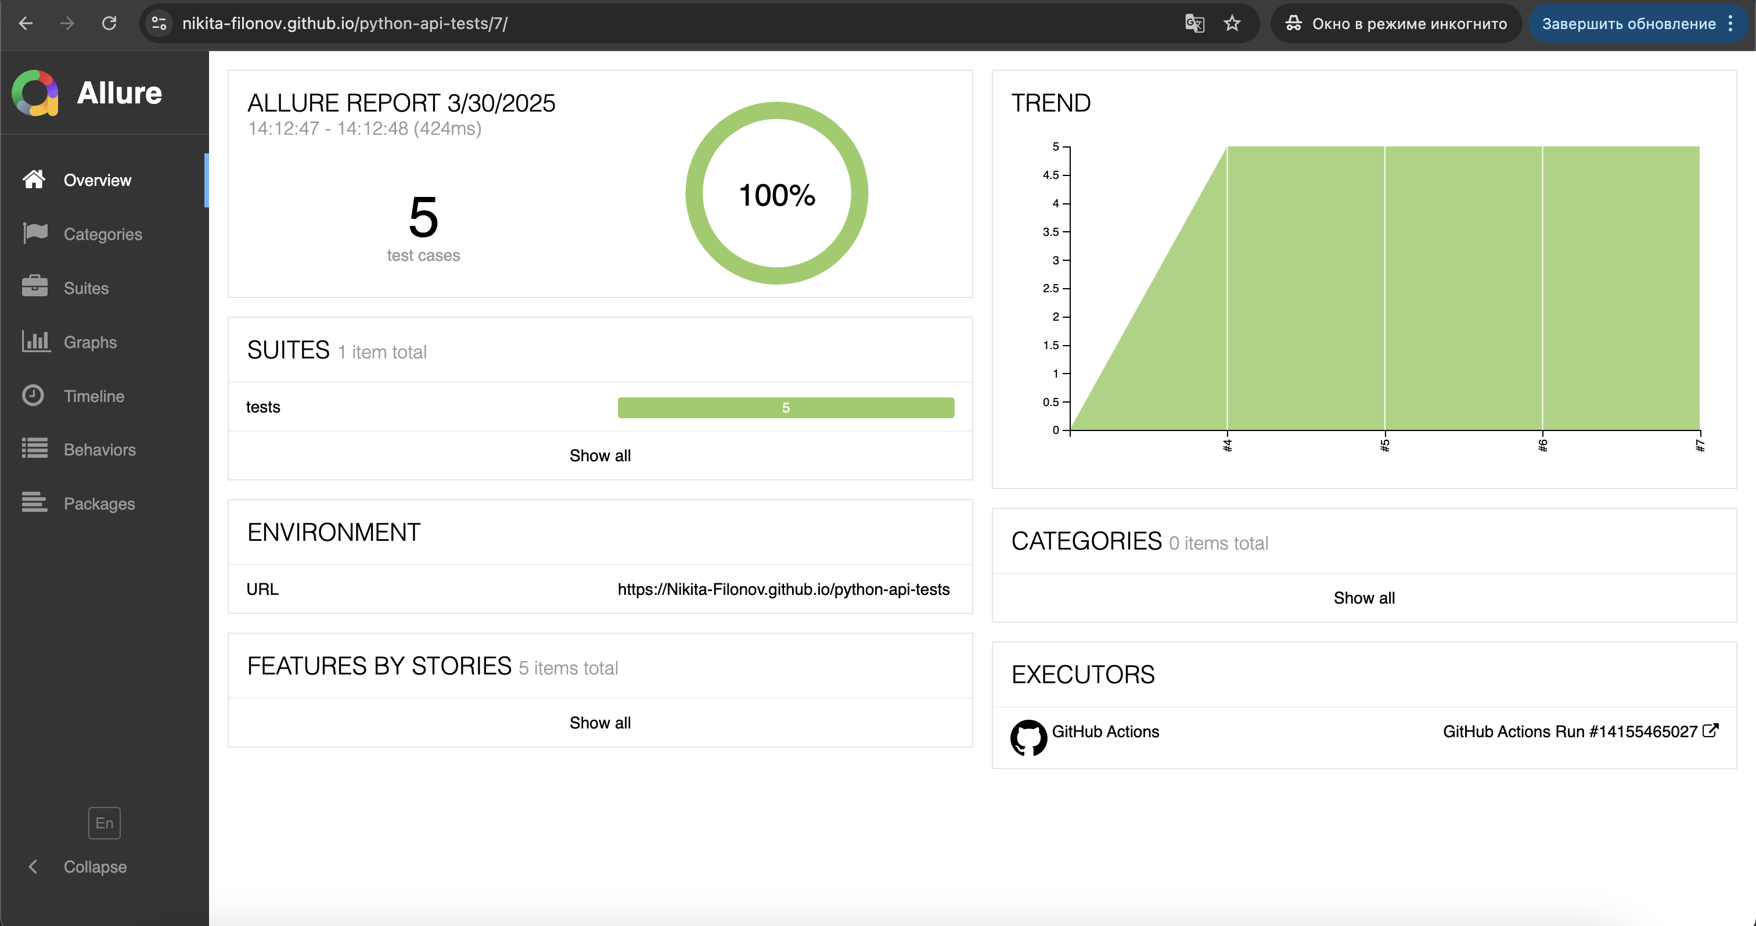This screenshot has height=926, width=1756.
Task: Show all categories
Action: coord(1364,598)
